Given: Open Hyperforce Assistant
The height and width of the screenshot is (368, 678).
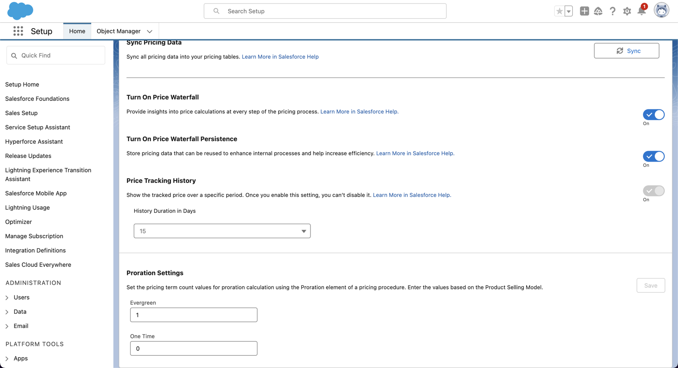Looking at the screenshot, I should (34, 142).
